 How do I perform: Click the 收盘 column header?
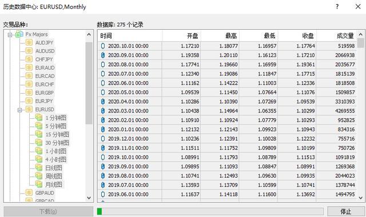(x=297, y=36)
